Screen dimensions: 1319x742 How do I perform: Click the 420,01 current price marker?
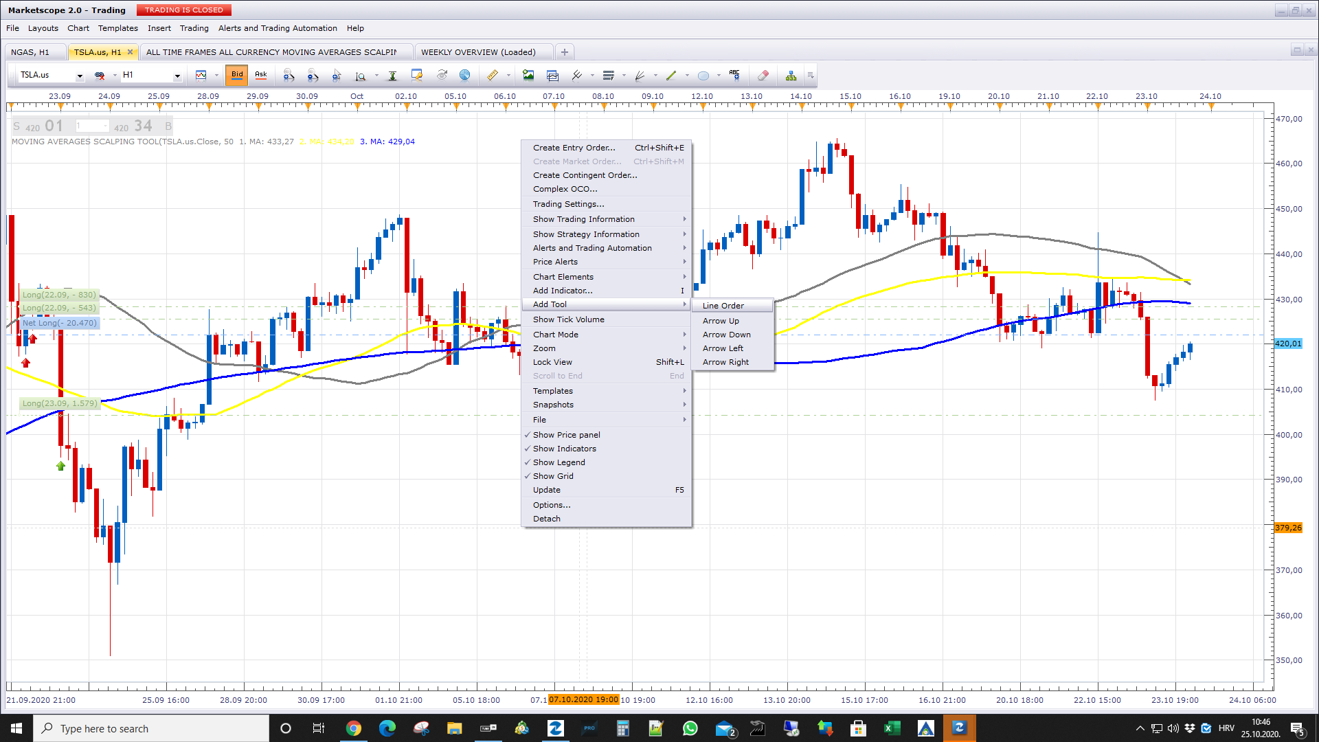(1288, 344)
